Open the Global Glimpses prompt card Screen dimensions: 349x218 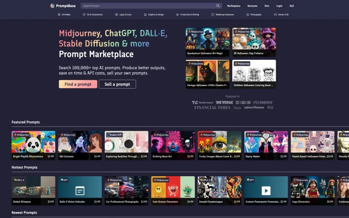[33, 191]
